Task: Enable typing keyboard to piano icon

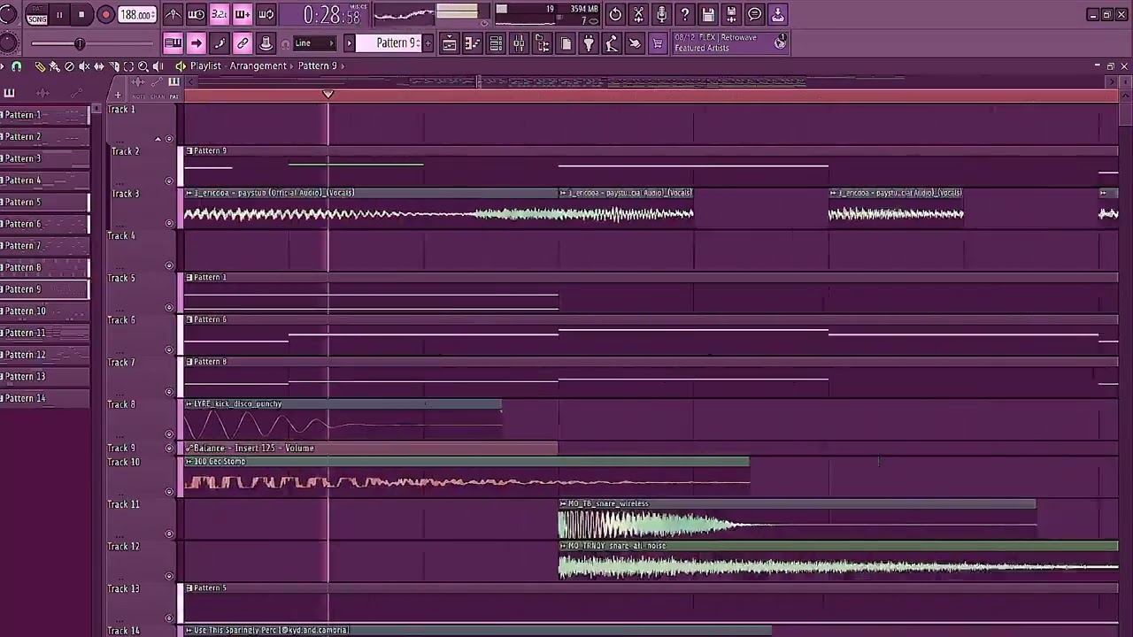Action: [173, 43]
